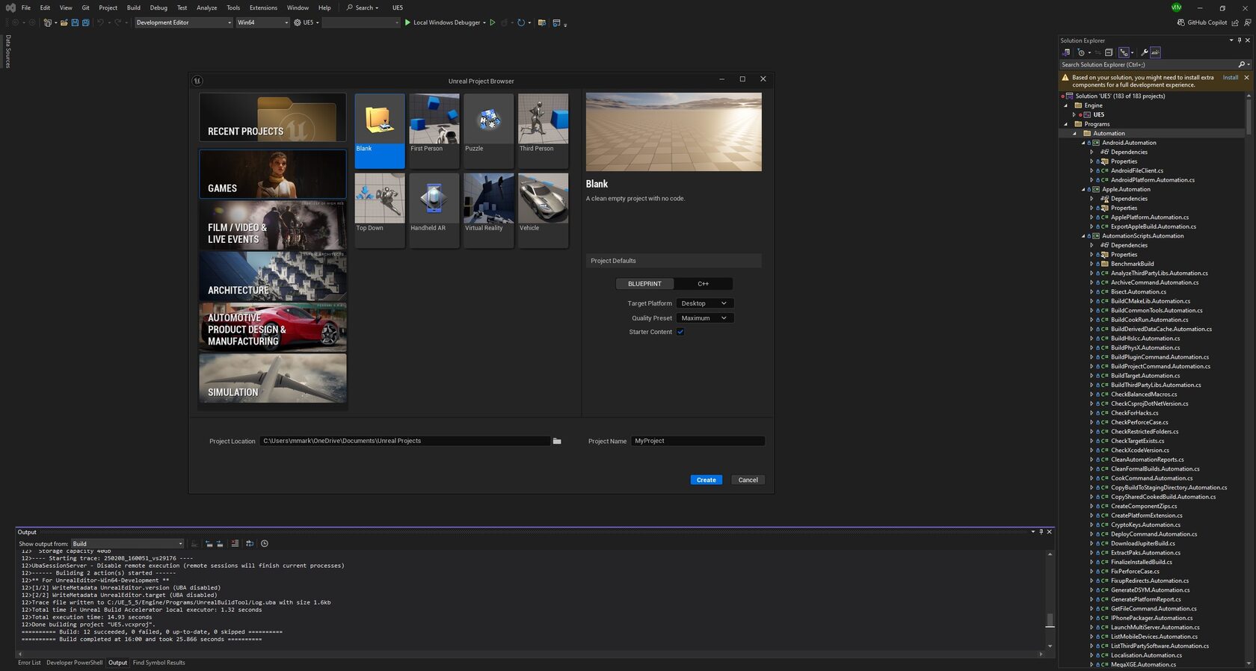The height and width of the screenshot is (671, 1256).
Task: Click the window layout icon in the main toolbar
Action: [x=556, y=22]
